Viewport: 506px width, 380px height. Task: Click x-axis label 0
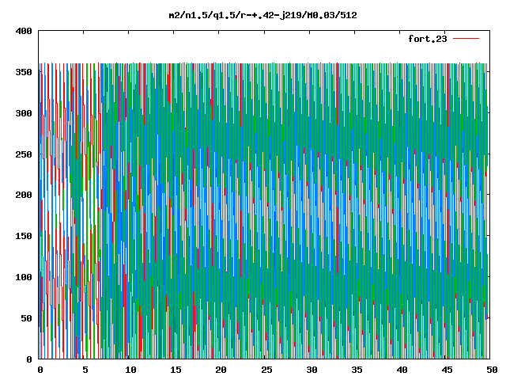click(40, 370)
